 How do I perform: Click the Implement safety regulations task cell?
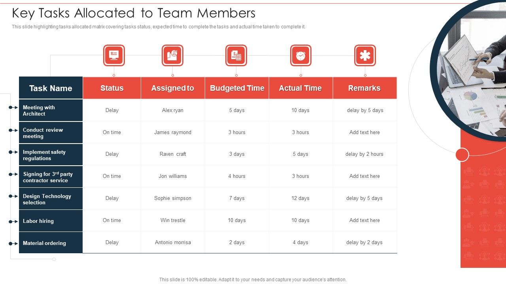(51, 155)
